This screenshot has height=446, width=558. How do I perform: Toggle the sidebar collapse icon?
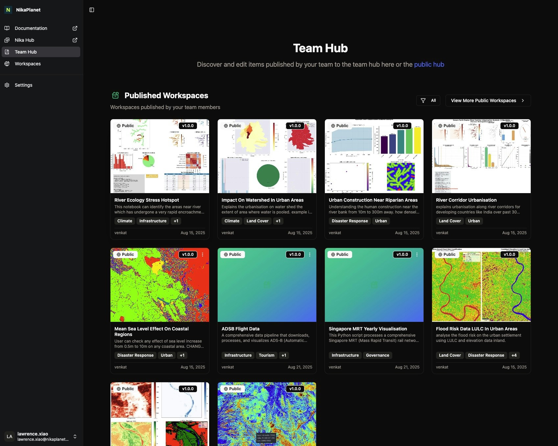(92, 10)
